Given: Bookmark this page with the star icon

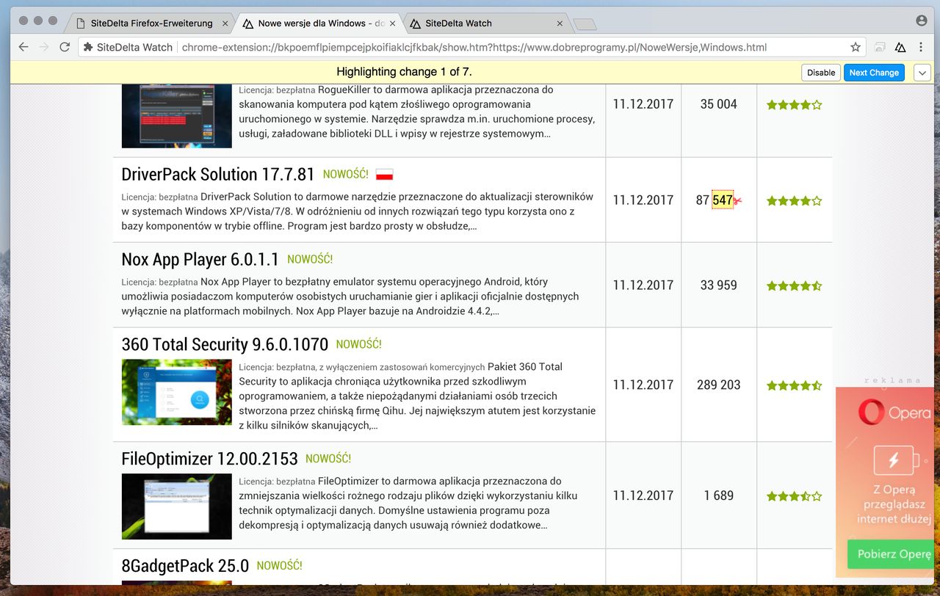Looking at the screenshot, I should (x=856, y=47).
